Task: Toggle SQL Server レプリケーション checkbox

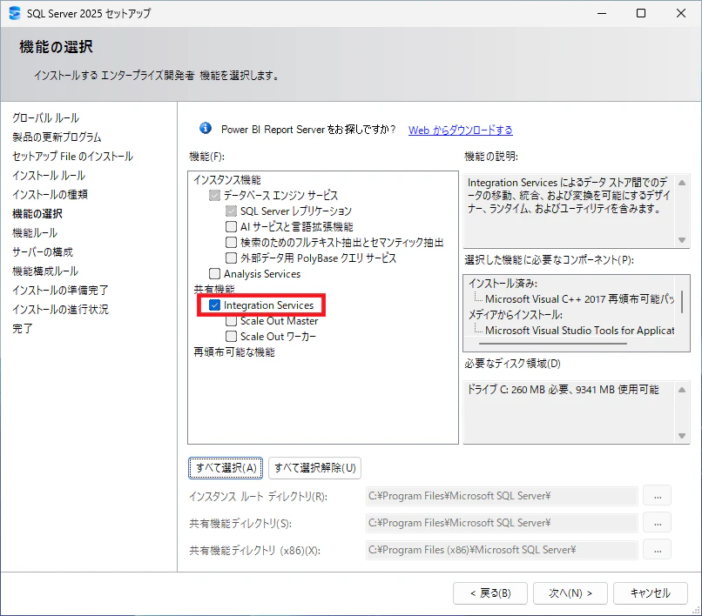Action: (231, 211)
